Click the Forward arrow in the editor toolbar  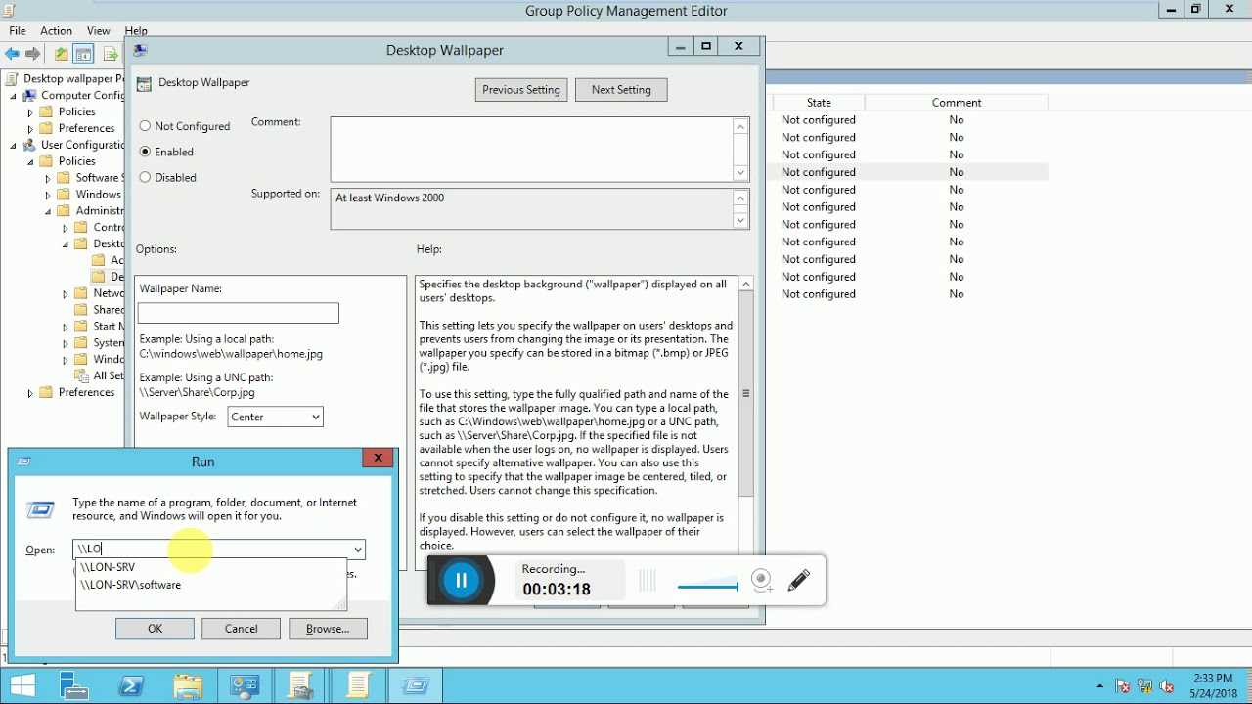33,54
